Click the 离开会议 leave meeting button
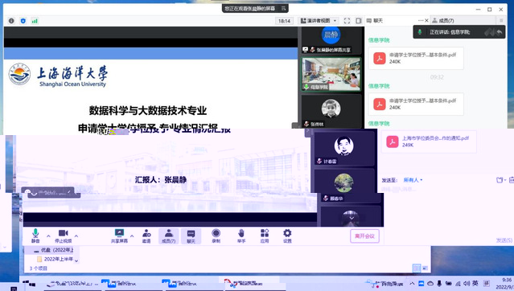Screen dimensions: 514x291 point(364,236)
